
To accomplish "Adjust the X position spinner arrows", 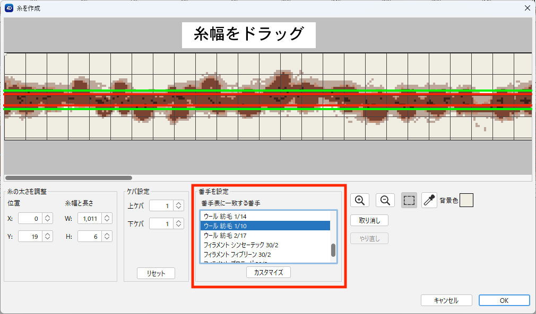I will (48, 219).
